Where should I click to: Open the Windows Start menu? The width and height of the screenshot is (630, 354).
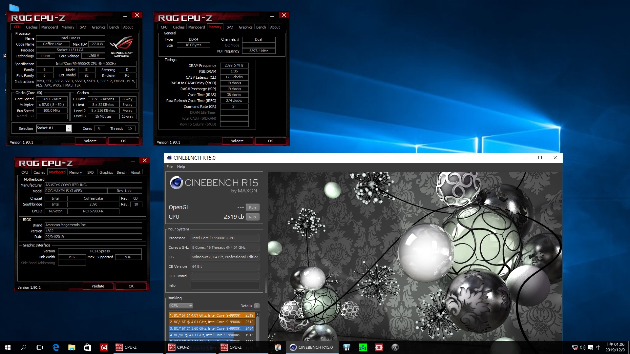coord(8,347)
